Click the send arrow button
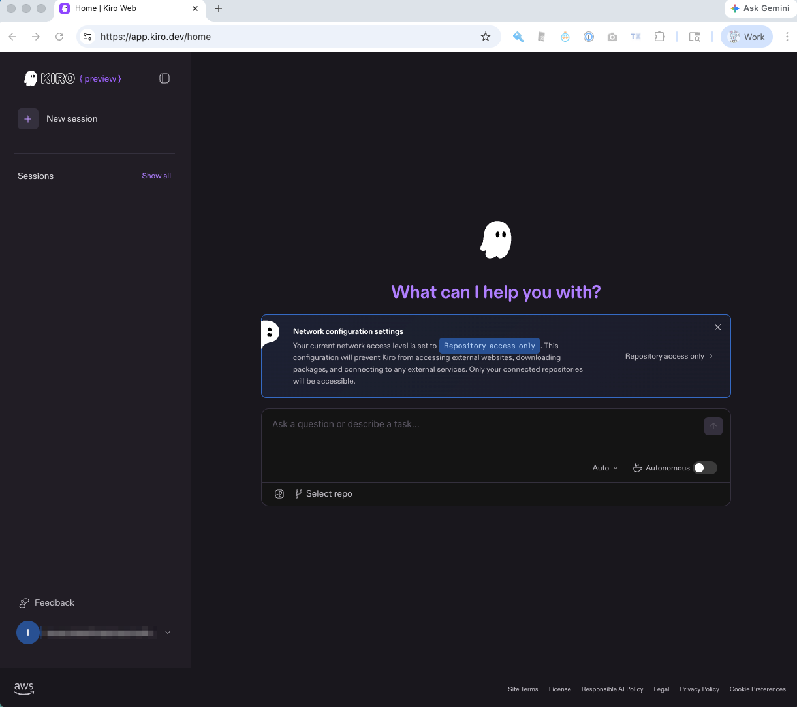 click(713, 426)
